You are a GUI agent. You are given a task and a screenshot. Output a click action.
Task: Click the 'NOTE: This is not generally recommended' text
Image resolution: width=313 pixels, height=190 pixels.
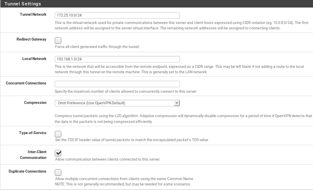(x=123, y=184)
